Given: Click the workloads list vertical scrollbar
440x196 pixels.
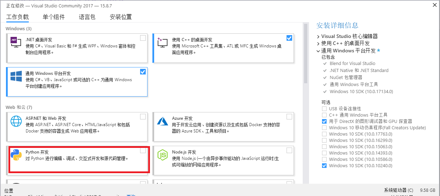Looking at the screenshot, I should (306, 53).
